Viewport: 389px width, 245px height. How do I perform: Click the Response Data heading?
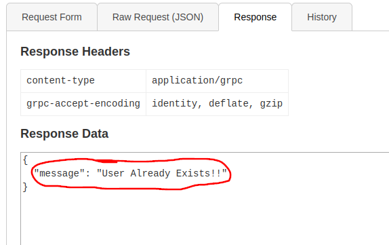(64, 134)
